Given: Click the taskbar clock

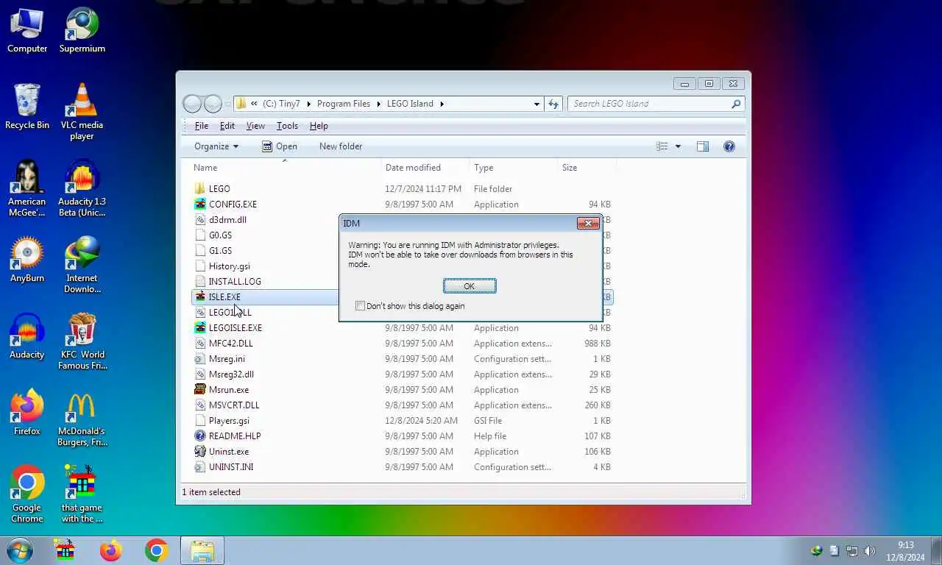Looking at the screenshot, I should tap(905, 550).
